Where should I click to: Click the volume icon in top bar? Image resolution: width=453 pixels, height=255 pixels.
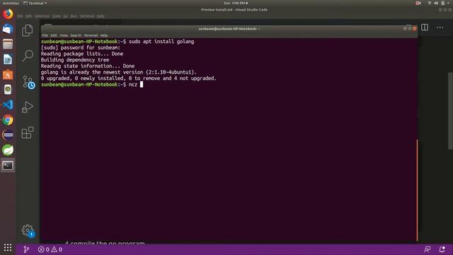[436, 3]
